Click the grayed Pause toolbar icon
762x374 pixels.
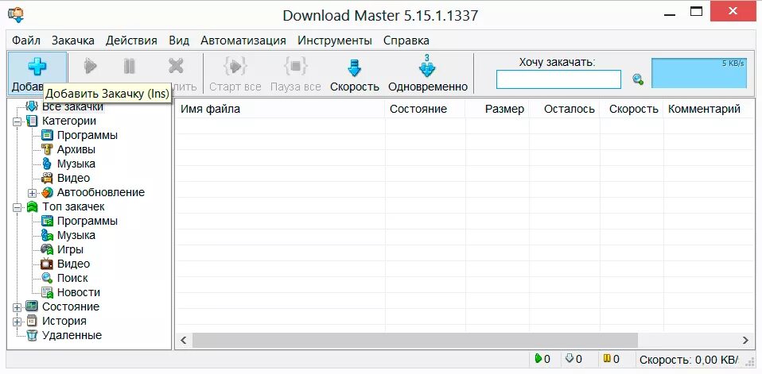click(x=130, y=66)
